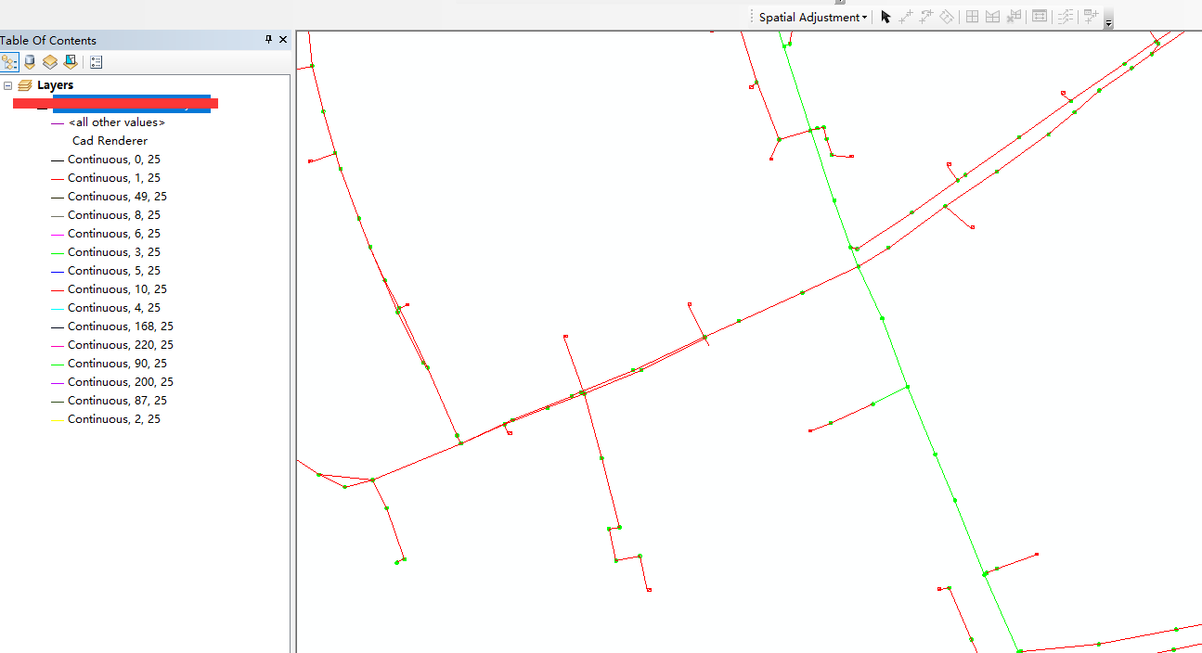Open Spatial Adjustment toolbar options arrow
The image size is (1202, 653).
[x=1108, y=20]
